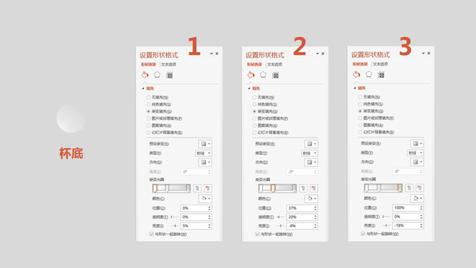Switch to shape options tab in panel 3

click(x=360, y=64)
